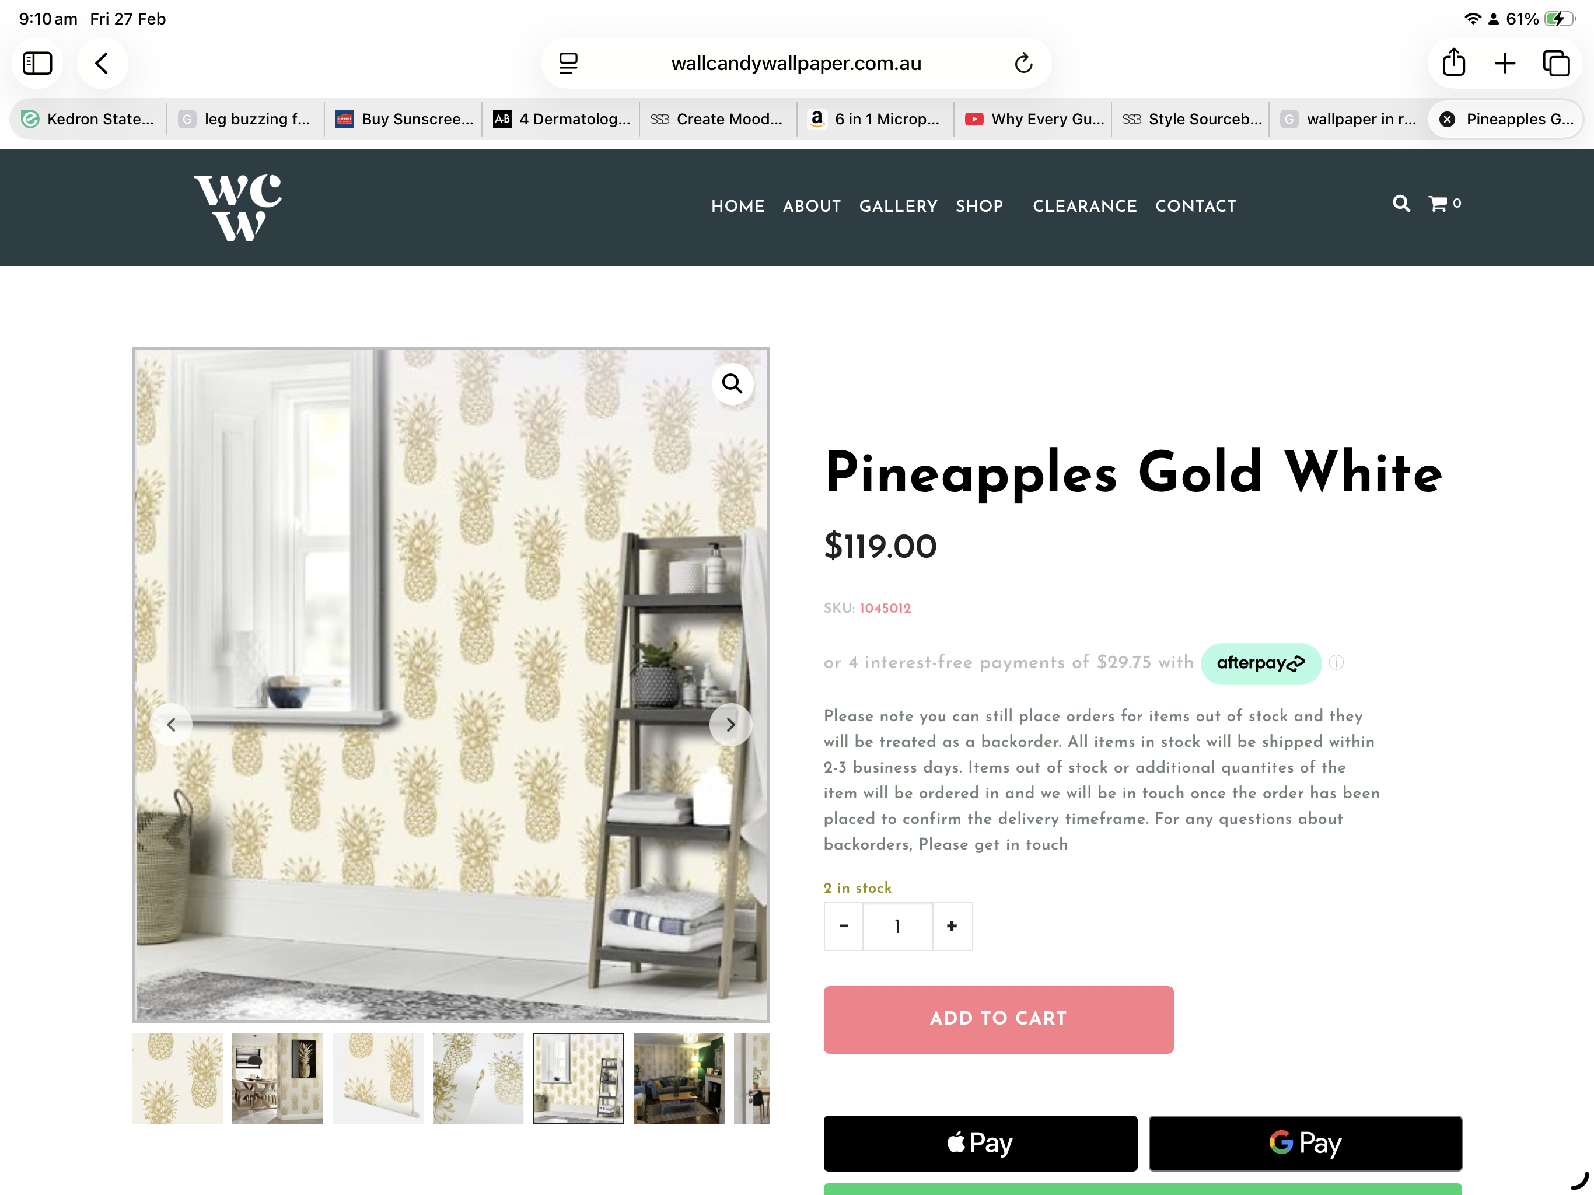This screenshot has height=1195, width=1594.
Task: Pay with the Apple Pay button
Action: tap(980, 1143)
